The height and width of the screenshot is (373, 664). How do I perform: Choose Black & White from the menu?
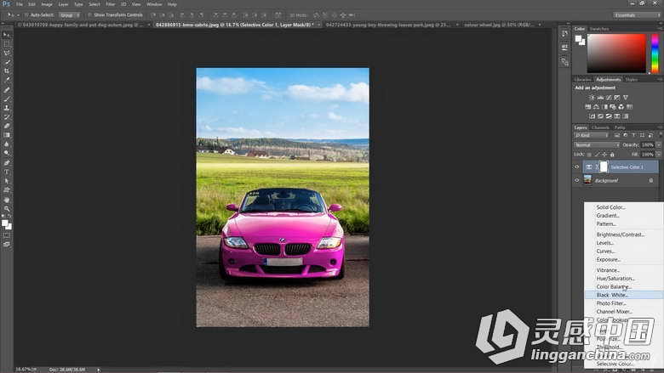pyautogui.click(x=624, y=295)
